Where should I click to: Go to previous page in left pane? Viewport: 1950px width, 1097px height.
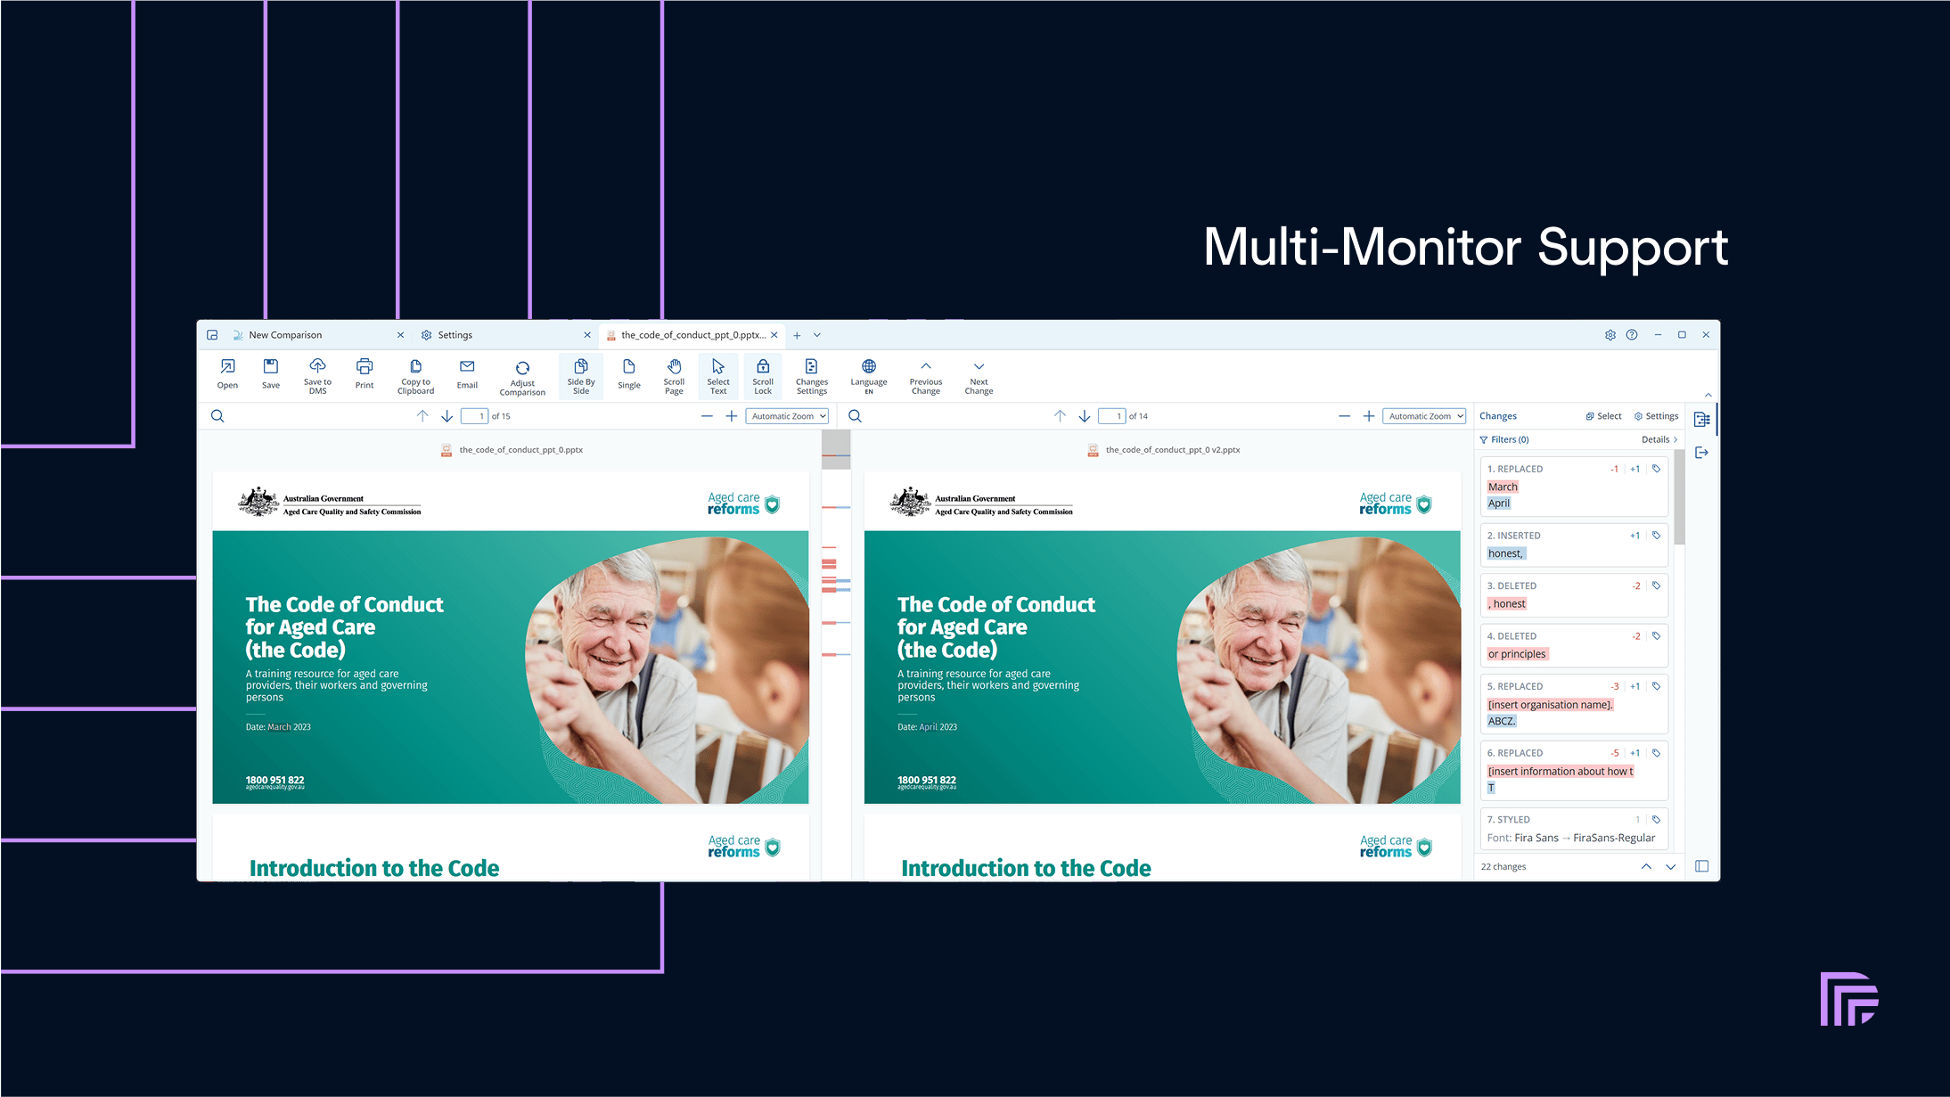[x=422, y=416]
